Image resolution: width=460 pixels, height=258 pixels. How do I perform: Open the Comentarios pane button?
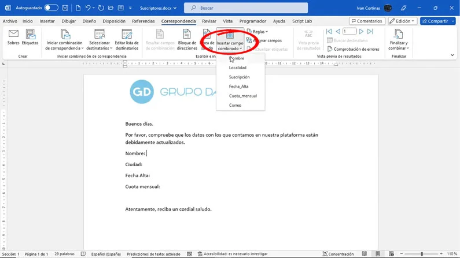pyautogui.click(x=367, y=21)
